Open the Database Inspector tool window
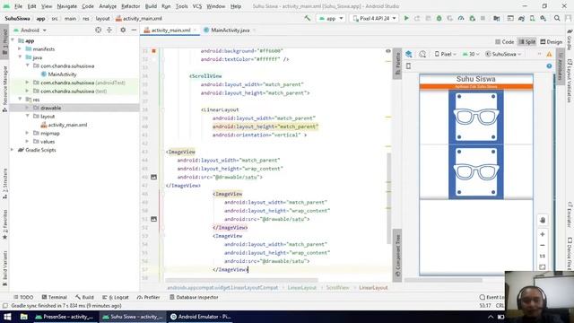 pyautogui.click(x=194, y=297)
